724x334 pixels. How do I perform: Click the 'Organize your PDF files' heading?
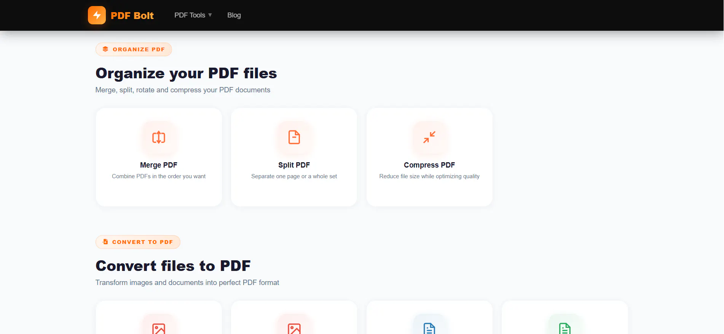[186, 73]
